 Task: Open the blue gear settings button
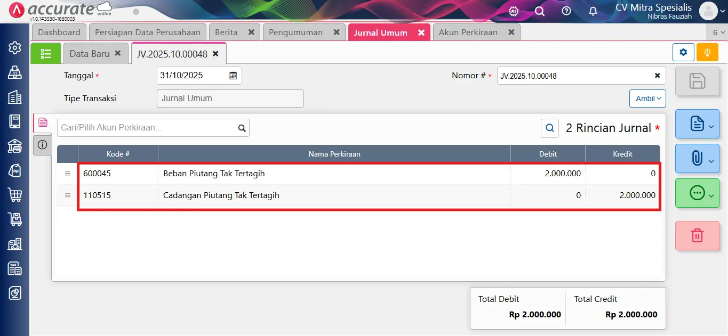point(683,53)
